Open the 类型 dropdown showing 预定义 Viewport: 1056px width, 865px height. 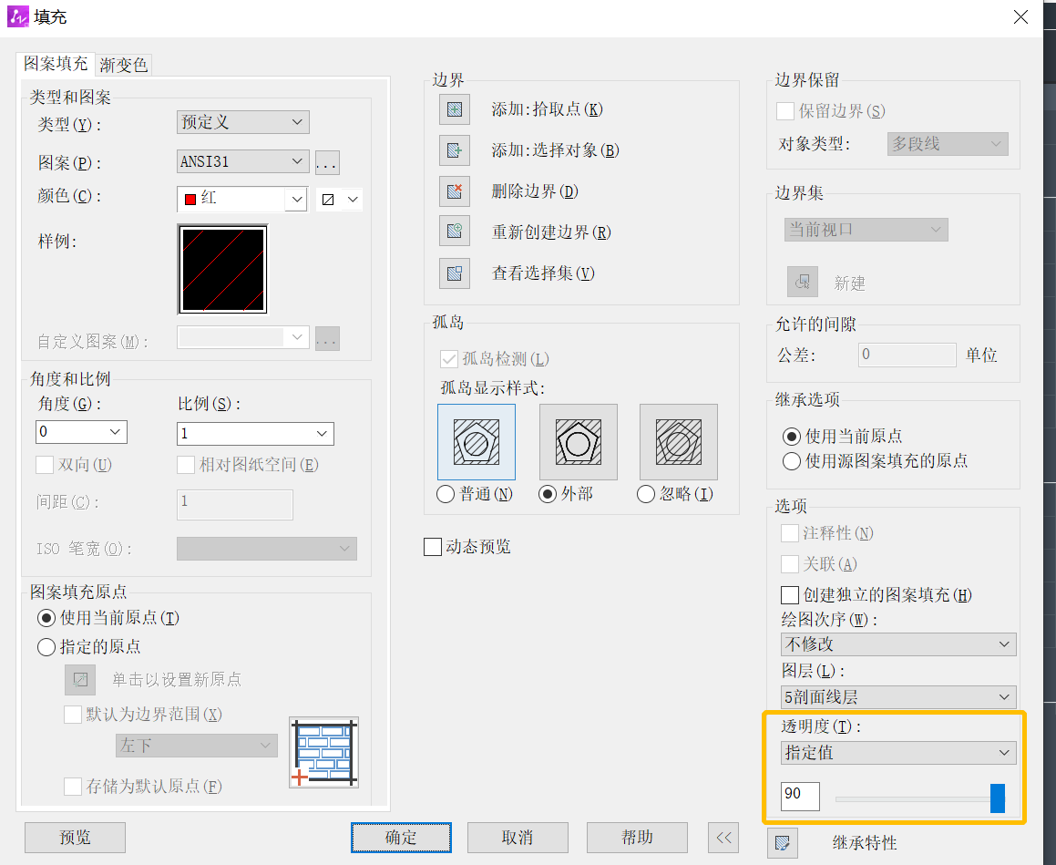pyautogui.click(x=243, y=122)
